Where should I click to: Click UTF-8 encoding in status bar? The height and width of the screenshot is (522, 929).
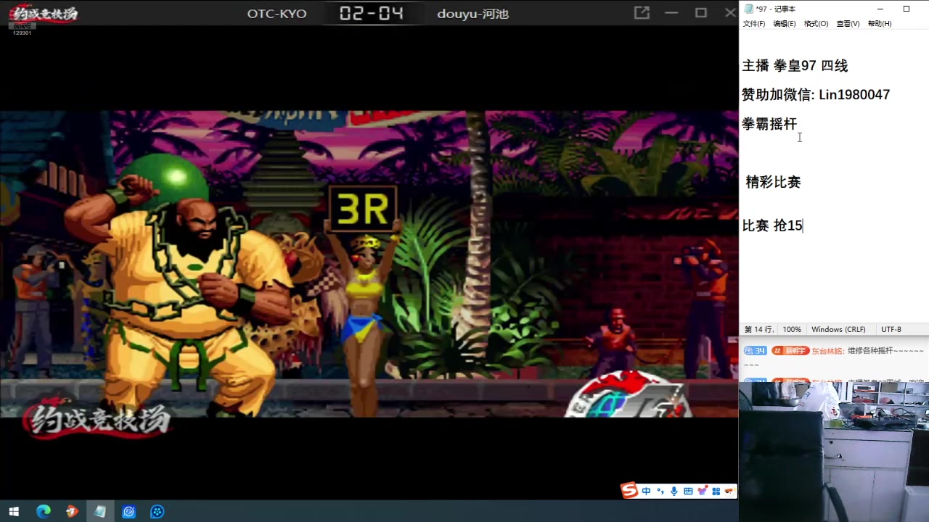click(891, 329)
